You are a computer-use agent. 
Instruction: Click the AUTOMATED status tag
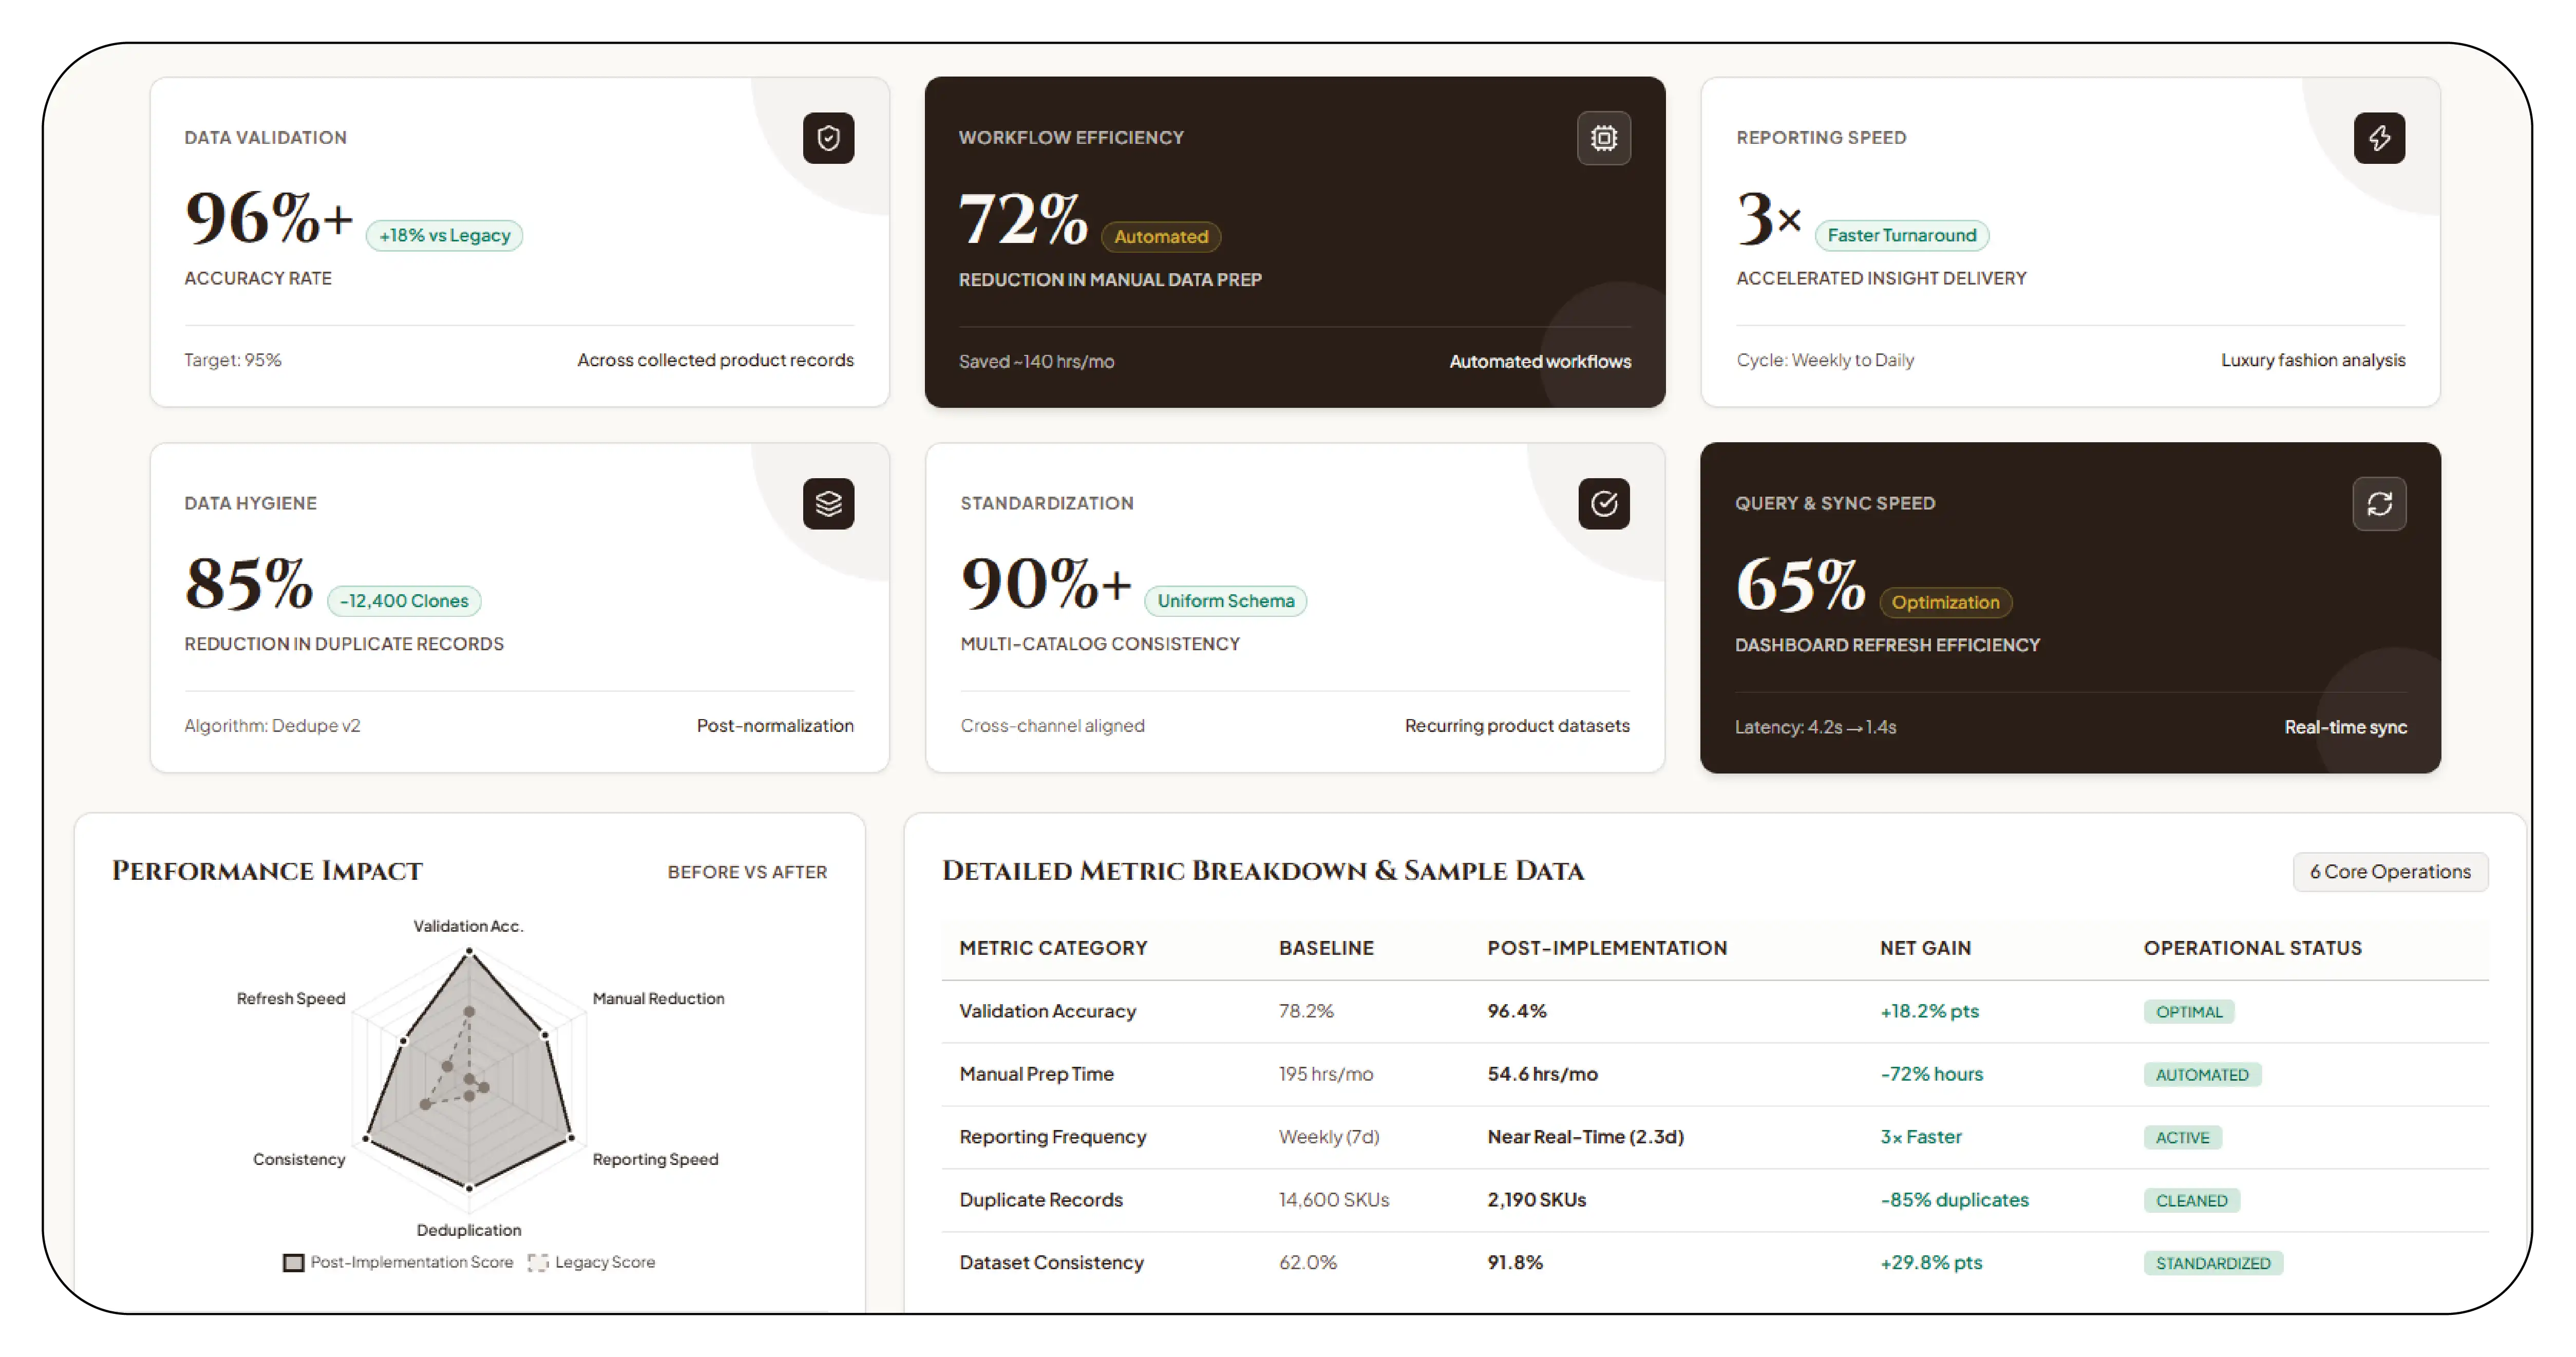[x=2202, y=1074]
